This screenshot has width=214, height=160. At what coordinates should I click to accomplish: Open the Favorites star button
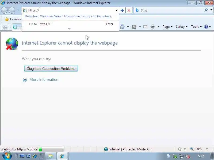13,19
